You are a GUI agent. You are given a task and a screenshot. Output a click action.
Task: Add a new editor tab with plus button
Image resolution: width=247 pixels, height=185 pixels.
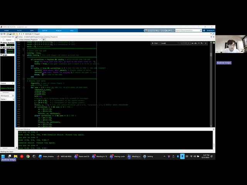pyautogui.click(x=44, y=40)
